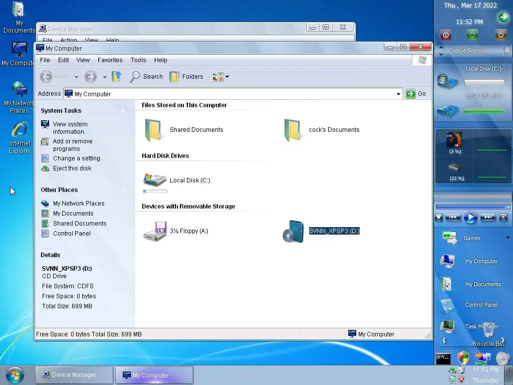The width and height of the screenshot is (513, 385).
Task: Select the 3½ Floppy (A:) drive
Action: coord(176,231)
